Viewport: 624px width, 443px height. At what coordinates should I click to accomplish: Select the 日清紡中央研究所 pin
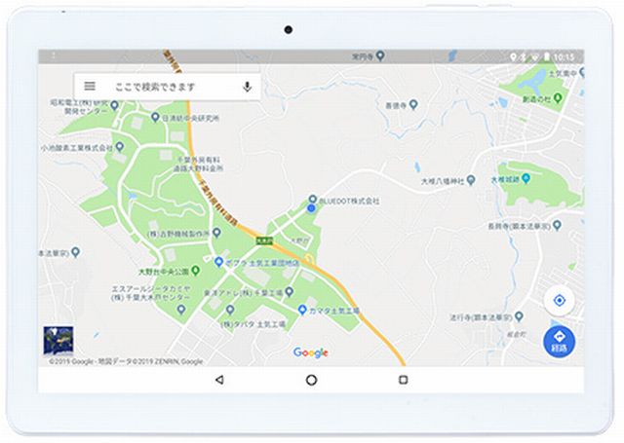coord(155,117)
